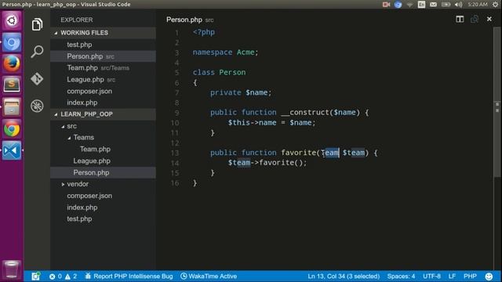Open the Trash from the dock
502x282 pixels.
point(12,269)
